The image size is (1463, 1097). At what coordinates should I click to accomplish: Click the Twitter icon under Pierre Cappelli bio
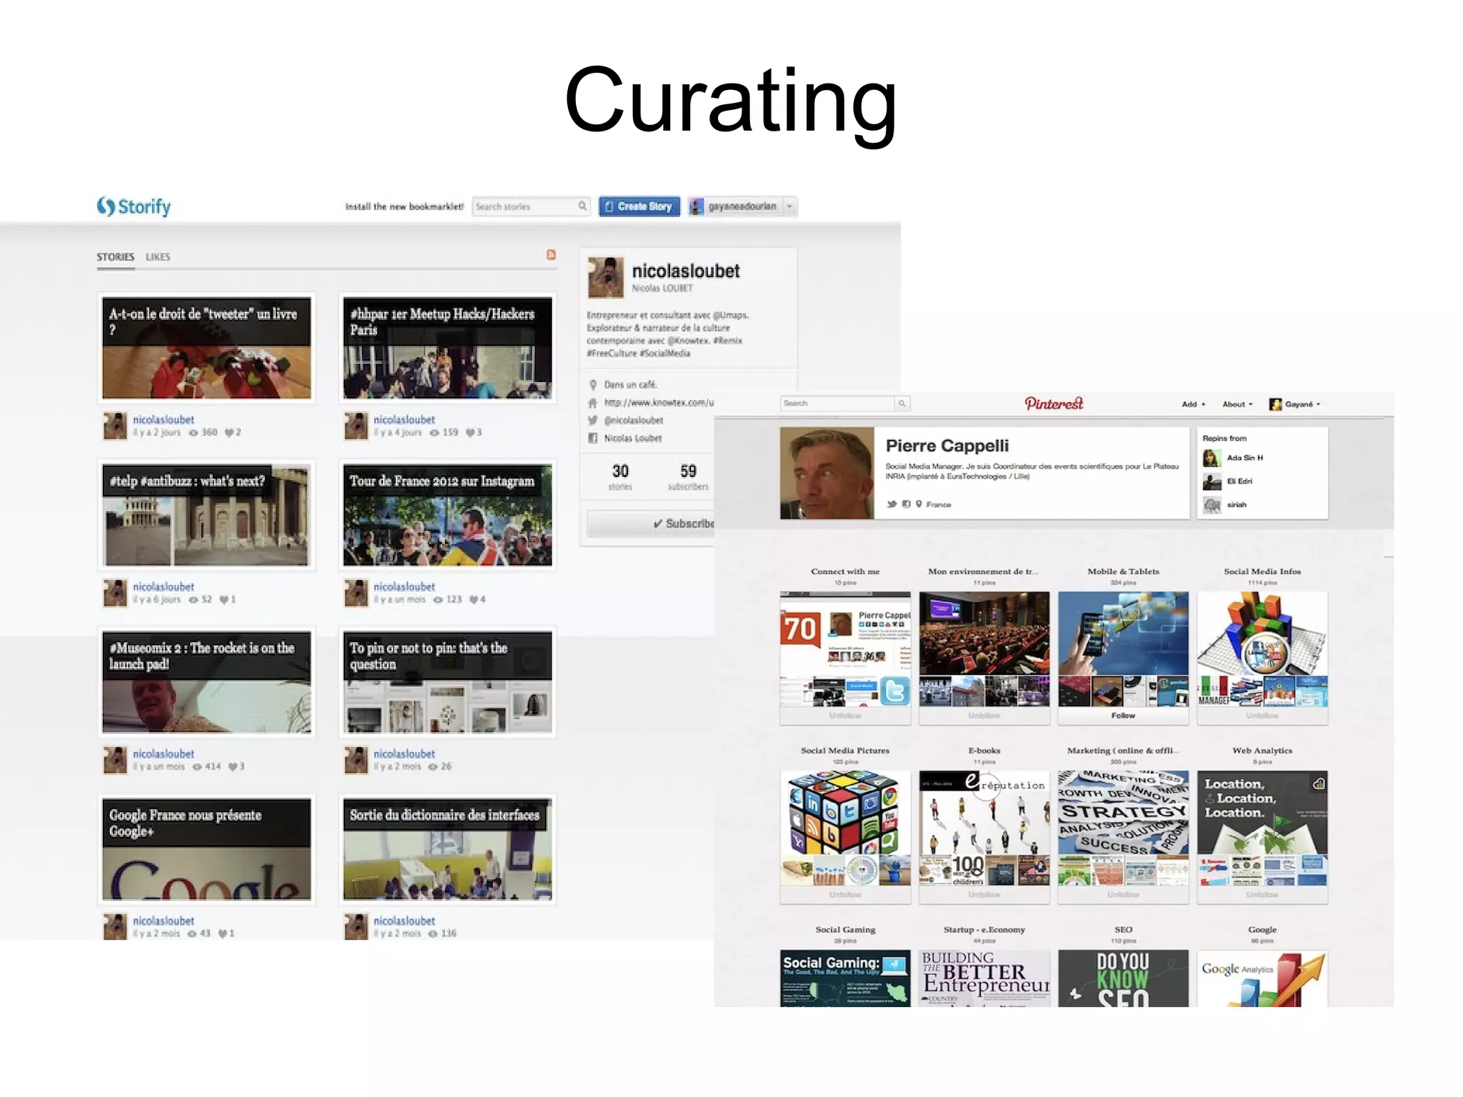point(892,504)
